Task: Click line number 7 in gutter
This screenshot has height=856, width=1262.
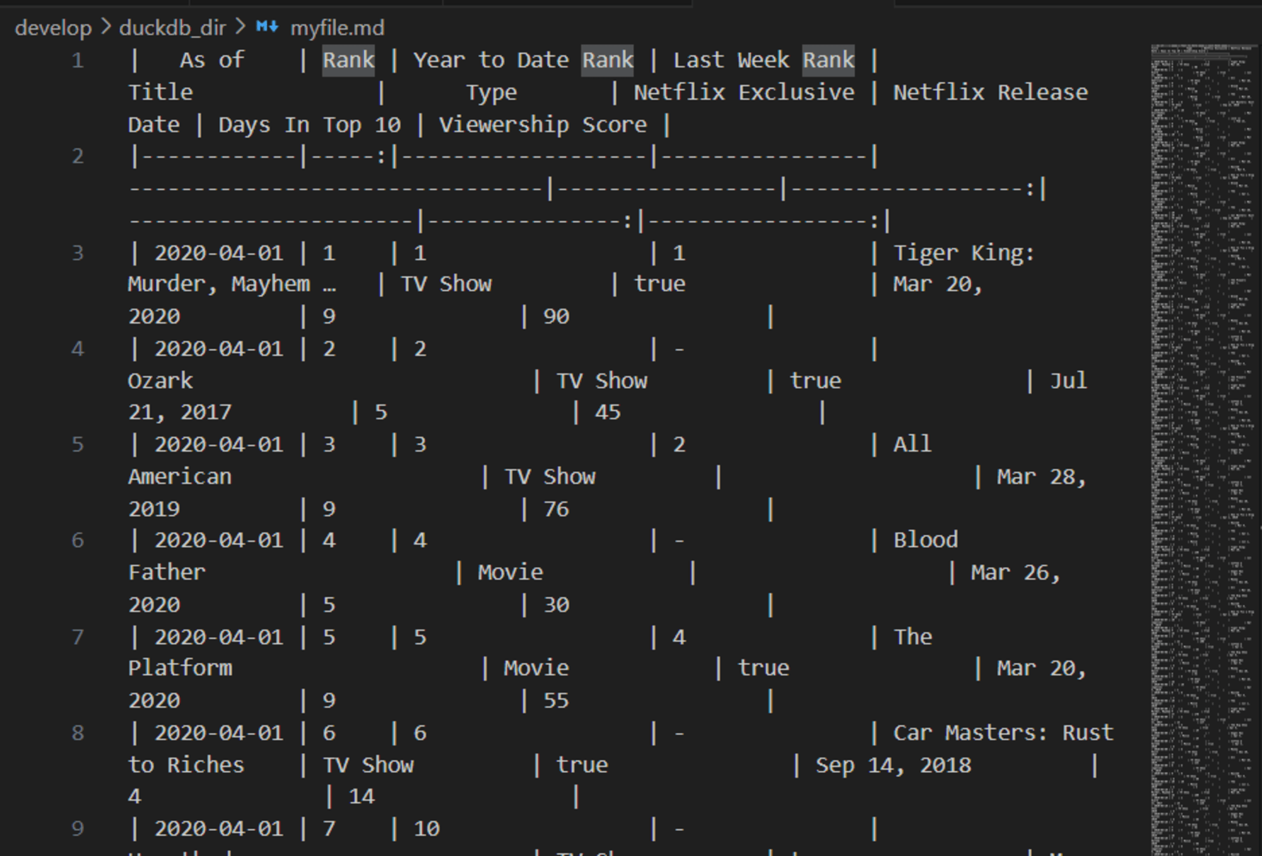Action: (78, 636)
